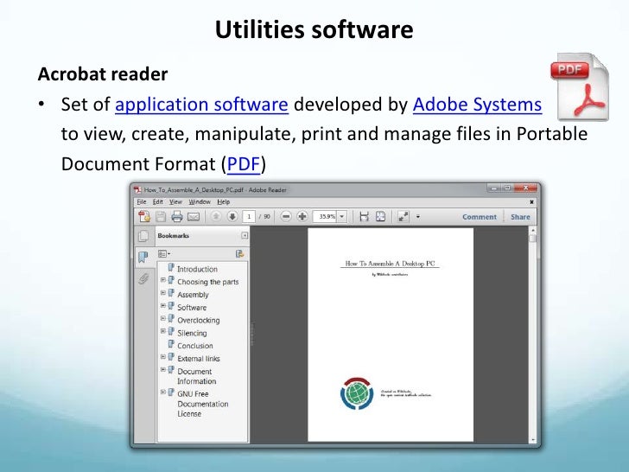Screen dimensions: 629x472
Task: Click the page number input field
Action: click(249, 217)
